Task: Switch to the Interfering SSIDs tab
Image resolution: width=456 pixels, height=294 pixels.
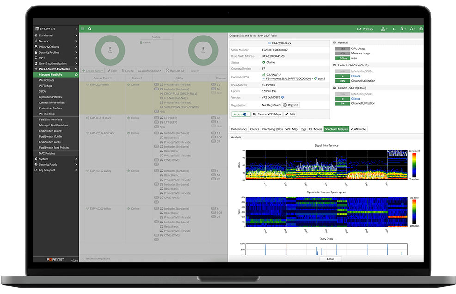Action: tap(272, 129)
